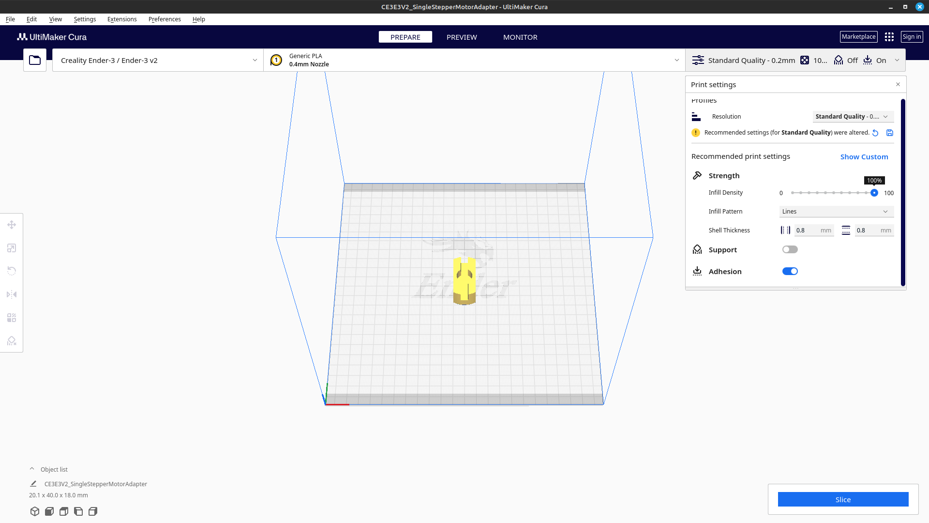Open the Preferences menu
Screen dimensions: 929x523
click(165, 19)
